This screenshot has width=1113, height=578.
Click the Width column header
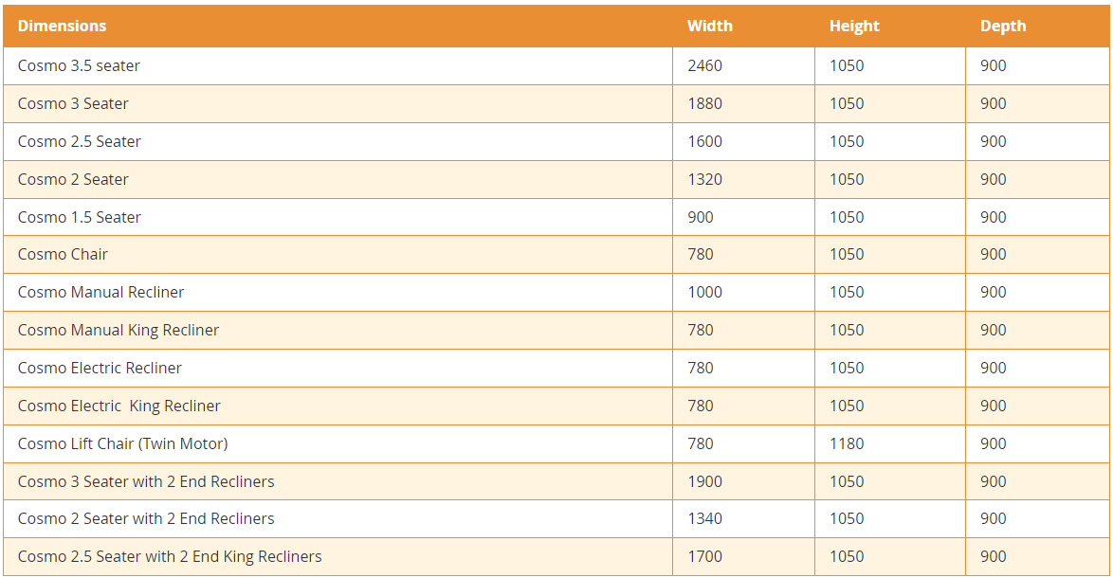pyautogui.click(x=710, y=27)
